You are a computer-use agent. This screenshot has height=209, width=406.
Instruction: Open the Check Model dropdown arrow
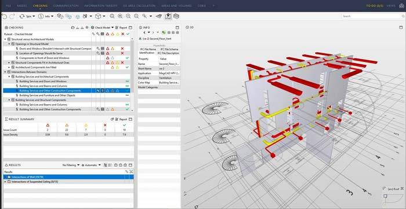click(x=113, y=27)
